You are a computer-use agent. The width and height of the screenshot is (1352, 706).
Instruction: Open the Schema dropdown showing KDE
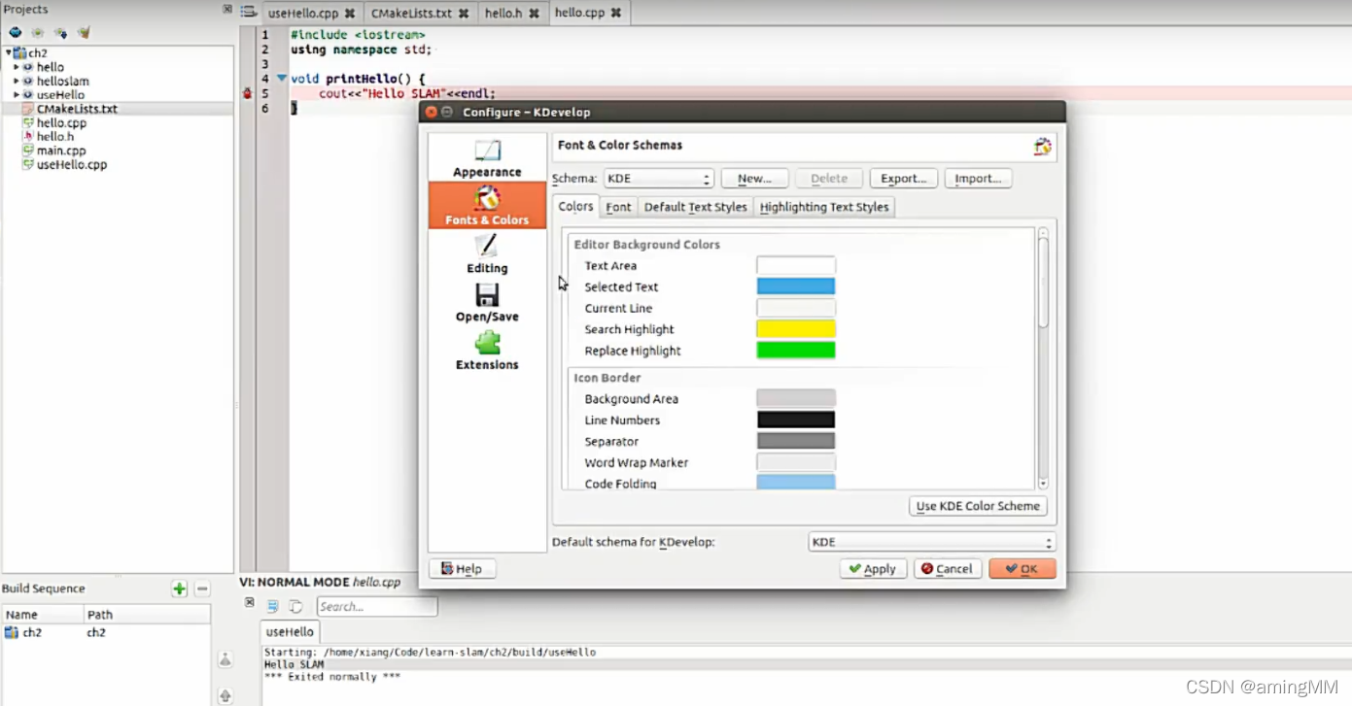[x=658, y=179]
